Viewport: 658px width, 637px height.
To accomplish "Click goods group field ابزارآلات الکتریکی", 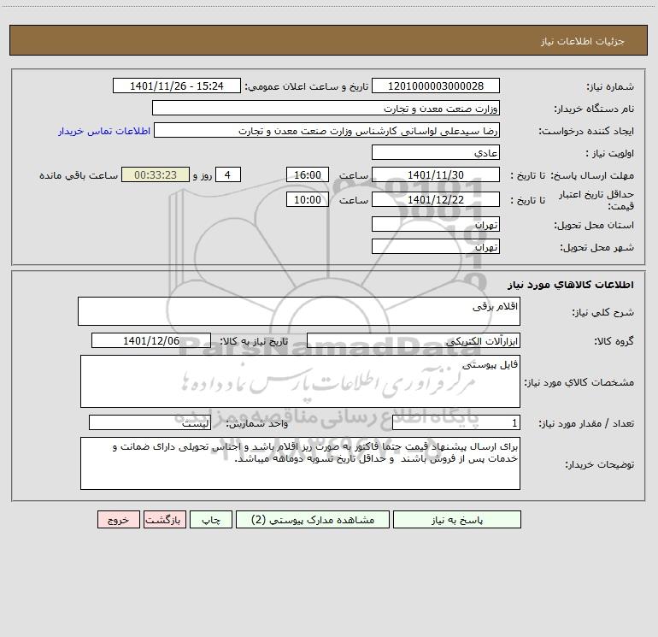I will pyautogui.click(x=414, y=340).
